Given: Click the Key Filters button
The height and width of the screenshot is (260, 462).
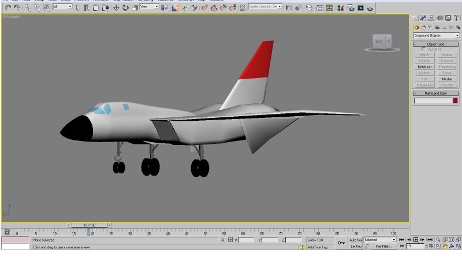Looking at the screenshot, I should (383, 246).
